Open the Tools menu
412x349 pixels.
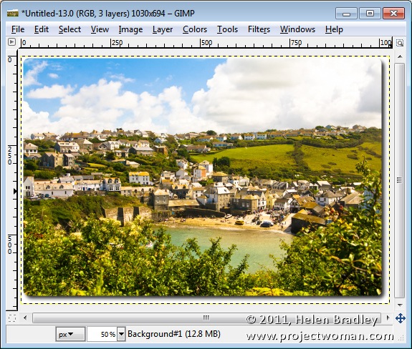pos(227,29)
